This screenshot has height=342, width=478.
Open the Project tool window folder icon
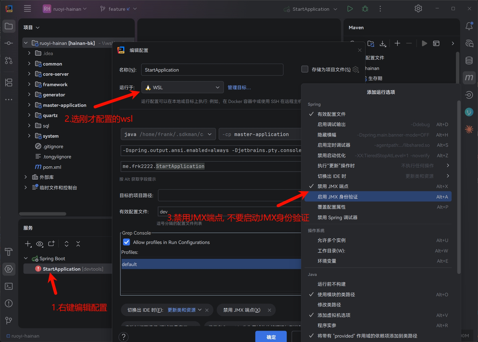coord(9,26)
